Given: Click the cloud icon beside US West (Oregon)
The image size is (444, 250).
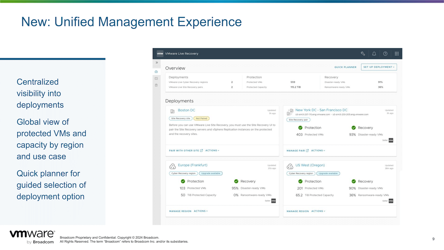Looking at the screenshot, I should pyautogui.click(x=290, y=166).
